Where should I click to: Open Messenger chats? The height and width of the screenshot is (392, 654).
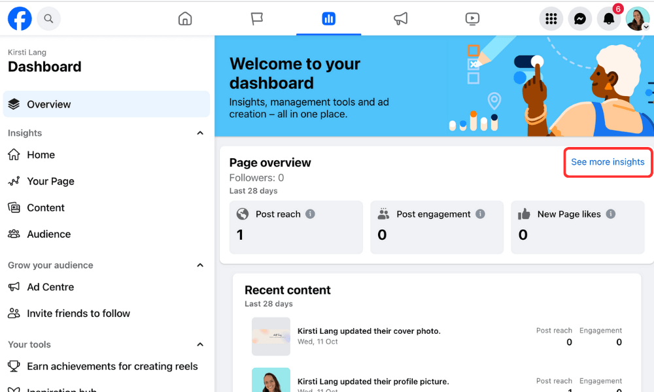(x=579, y=18)
